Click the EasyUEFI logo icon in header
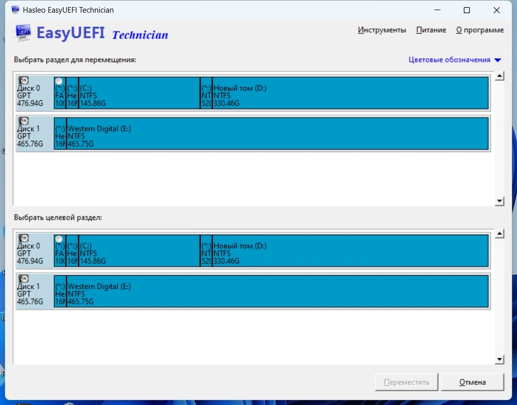Screen dimensions: 517x405 23,32
